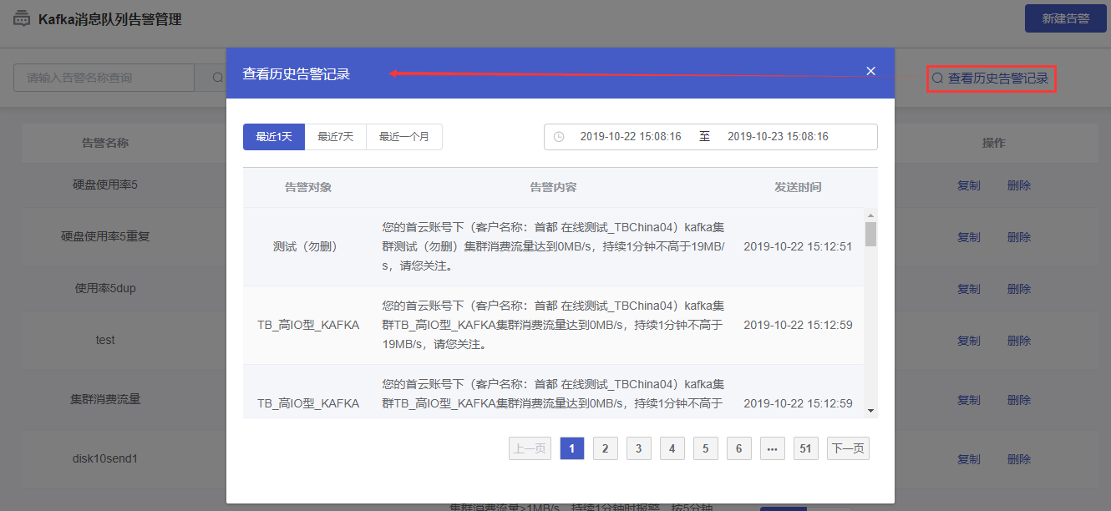Click the search magnifier button beside alarm name input

point(217,78)
